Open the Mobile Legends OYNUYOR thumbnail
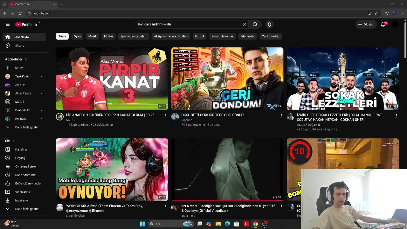Viewport: 407px width, 229px height. pyautogui.click(x=112, y=170)
